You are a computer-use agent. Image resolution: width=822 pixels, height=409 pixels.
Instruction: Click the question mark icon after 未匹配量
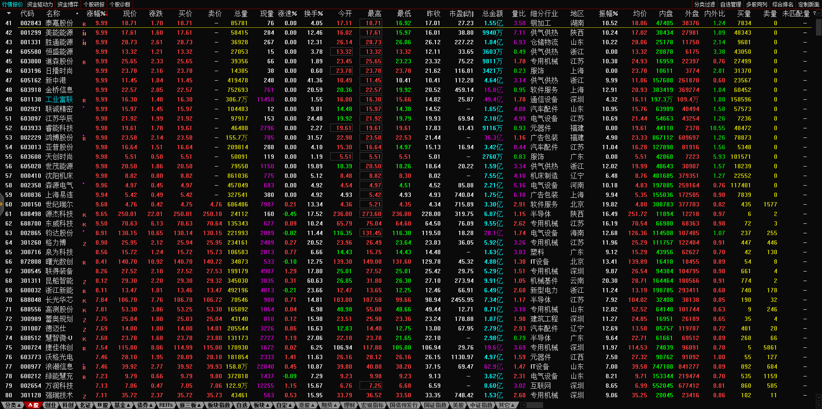(814, 13)
